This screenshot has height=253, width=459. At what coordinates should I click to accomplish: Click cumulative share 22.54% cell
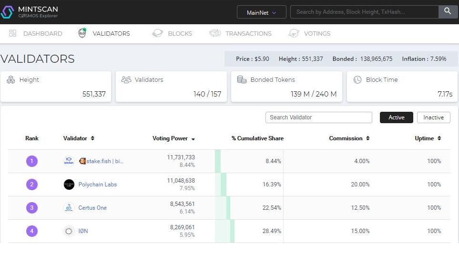coord(272,208)
